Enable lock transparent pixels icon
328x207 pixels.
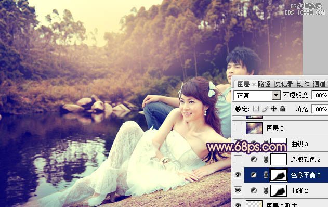click(x=256, y=109)
